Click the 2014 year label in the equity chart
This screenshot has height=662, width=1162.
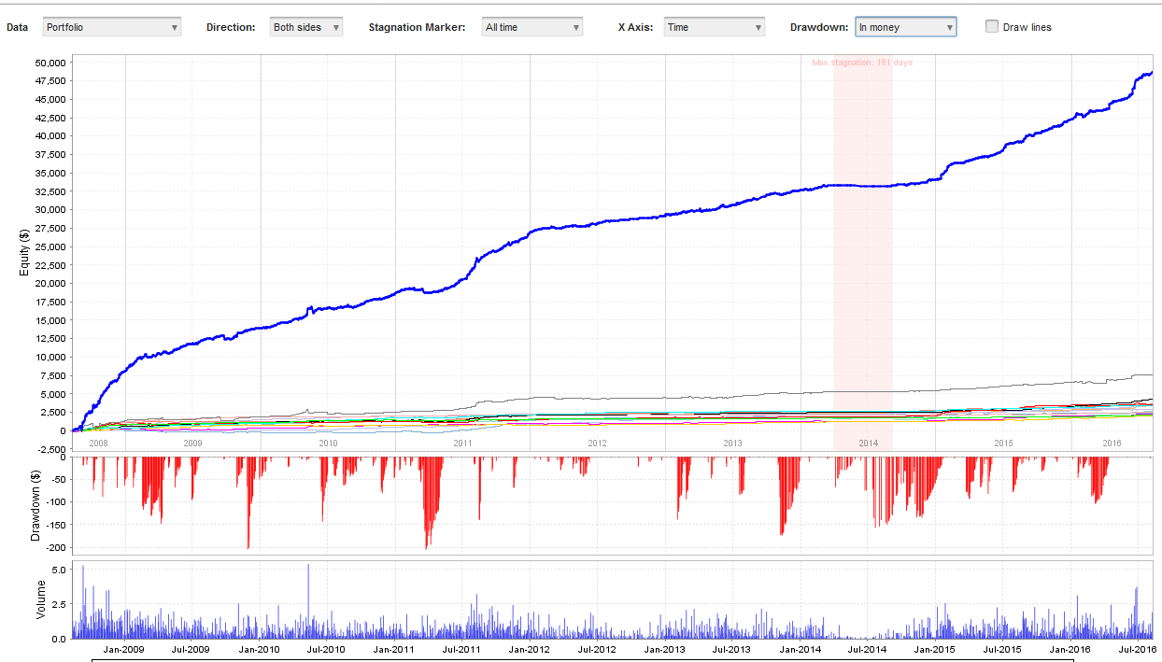(x=869, y=444)
